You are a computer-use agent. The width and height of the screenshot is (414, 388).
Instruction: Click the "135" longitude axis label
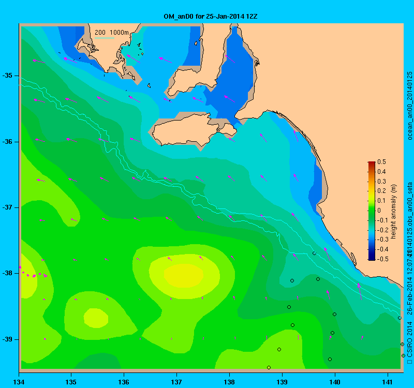coord(71,382)
